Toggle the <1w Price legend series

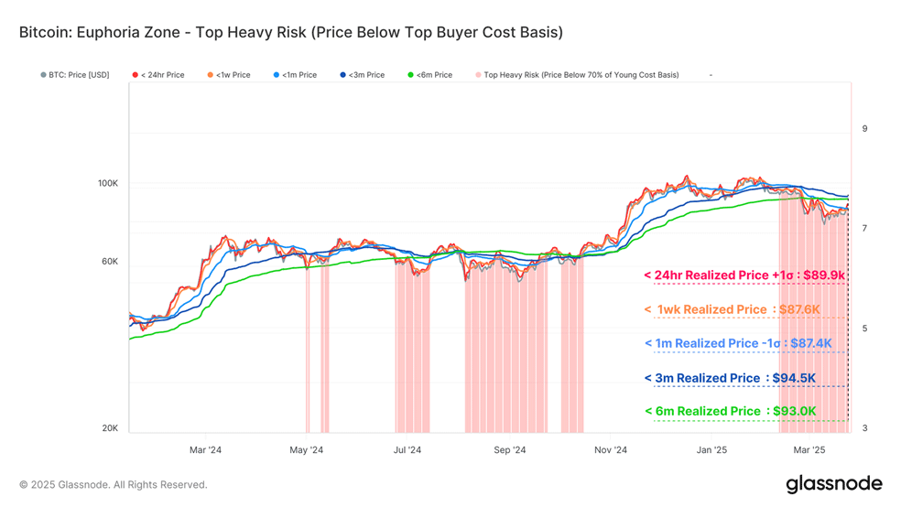click(229, 75)
